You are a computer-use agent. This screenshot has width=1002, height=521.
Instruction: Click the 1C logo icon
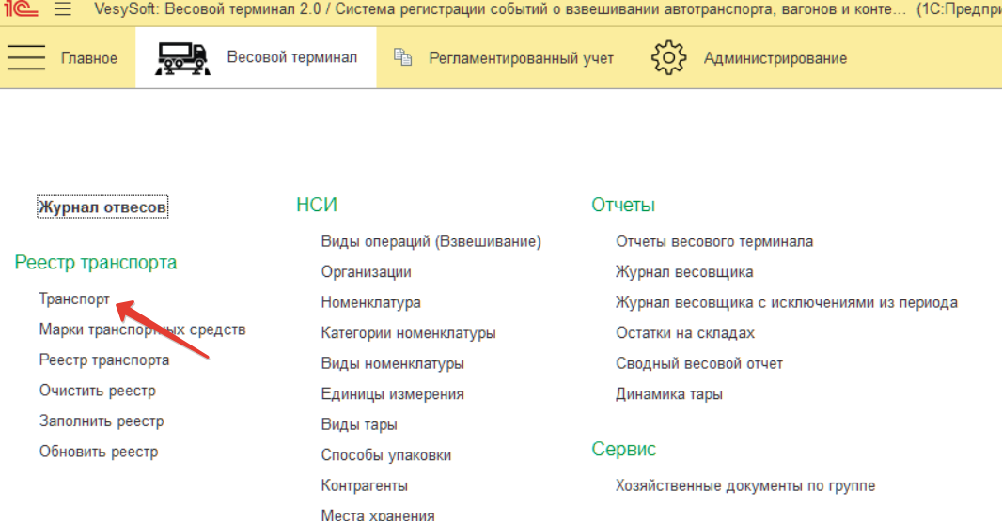point(23,10)
